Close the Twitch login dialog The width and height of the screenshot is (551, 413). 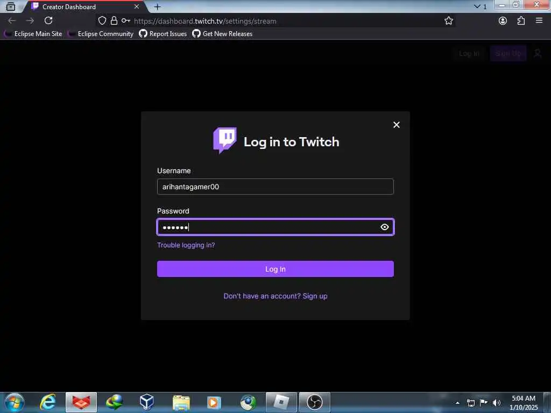click(x=397, y=125)
